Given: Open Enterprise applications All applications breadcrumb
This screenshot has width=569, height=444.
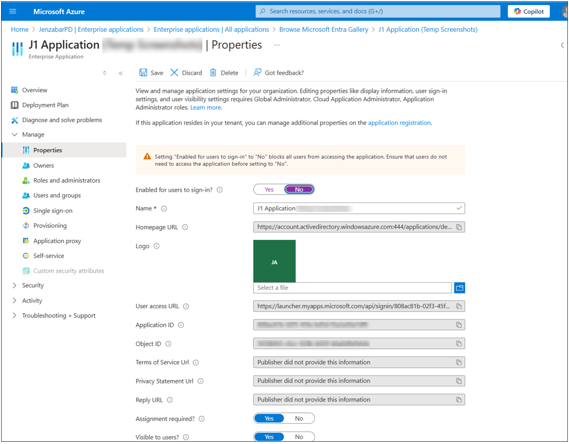Looking at the screenshot, I should (x=211, y=29).
